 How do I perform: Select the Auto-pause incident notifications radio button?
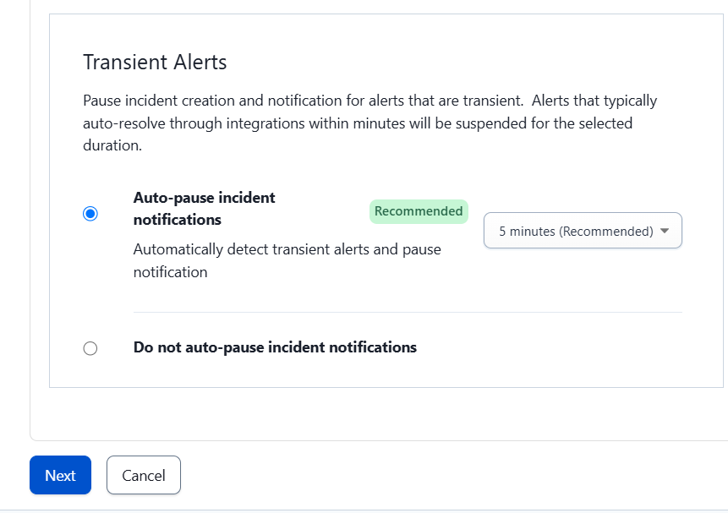tap(90, 214)
